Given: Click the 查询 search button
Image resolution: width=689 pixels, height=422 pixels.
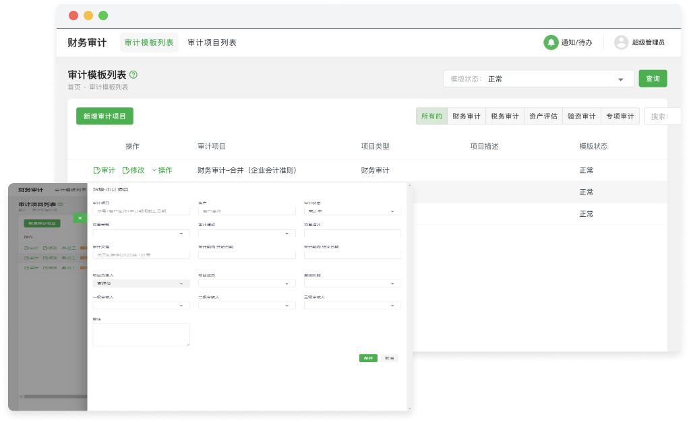Looking at the screenshot, I should coord(652,78).
